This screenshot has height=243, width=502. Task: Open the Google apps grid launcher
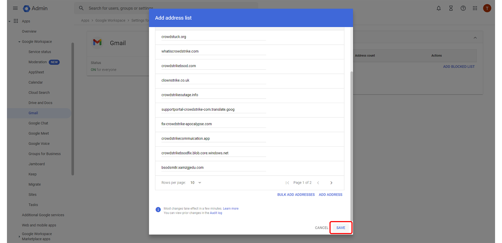click(475, 8)
